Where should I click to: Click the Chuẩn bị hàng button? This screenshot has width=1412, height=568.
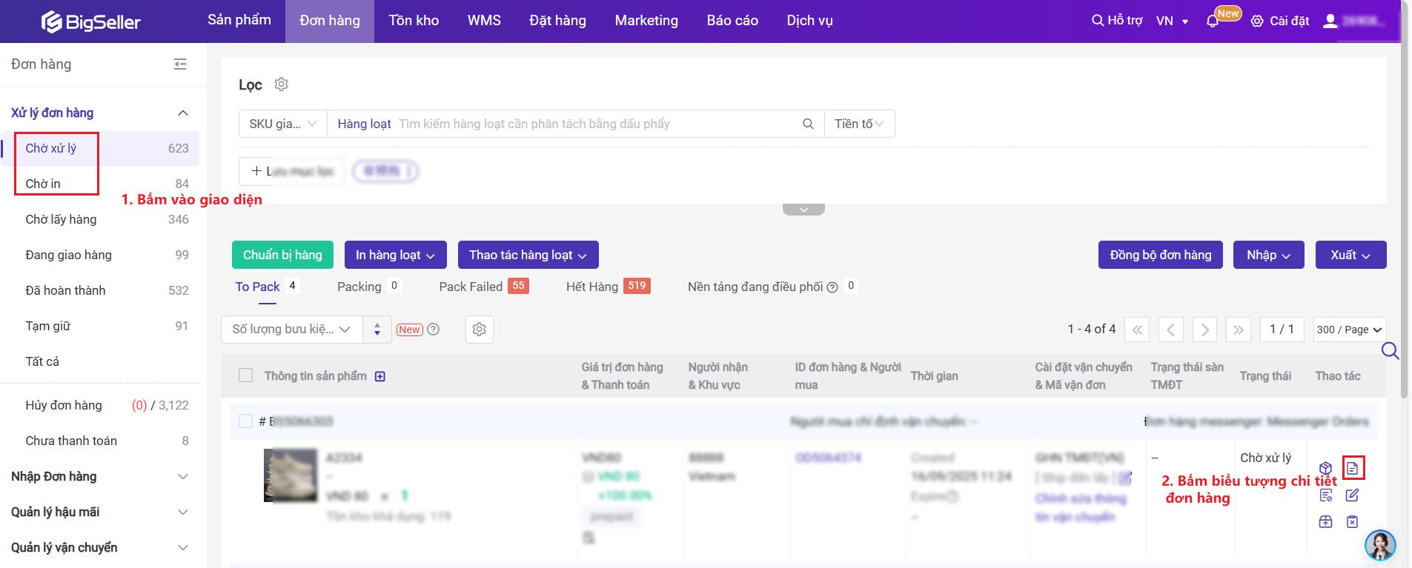pyautogui.click(x=282, y=255)
